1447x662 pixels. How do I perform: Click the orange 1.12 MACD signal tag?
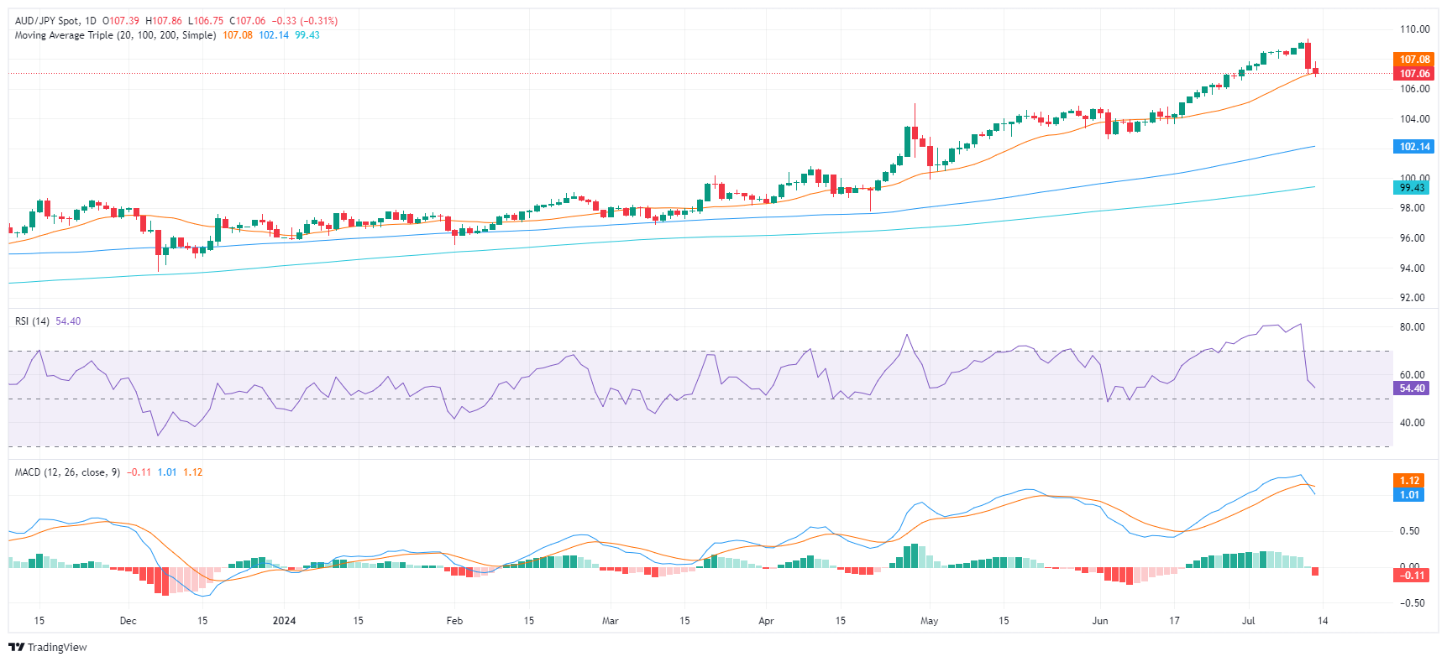(x=1409, y=481)
